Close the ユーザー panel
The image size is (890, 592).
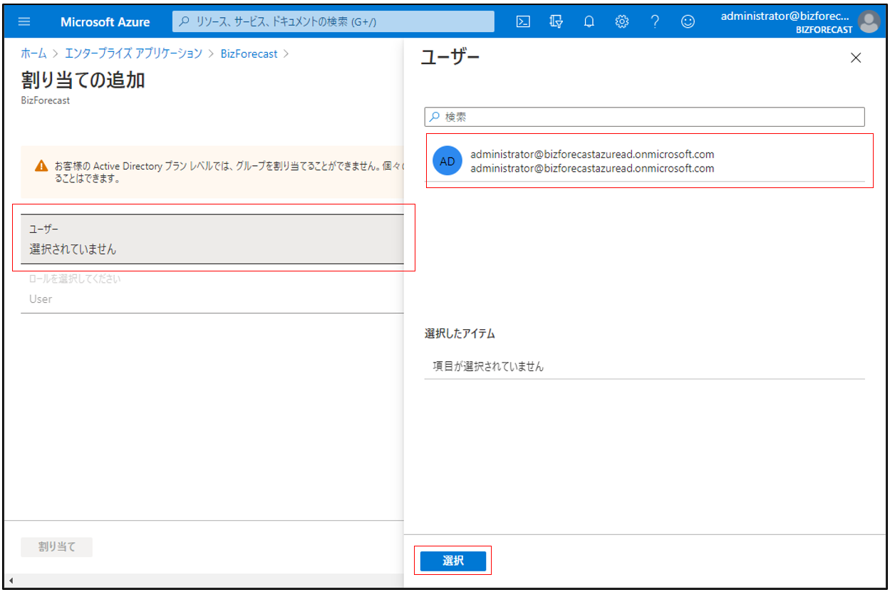tap(856, 58)
